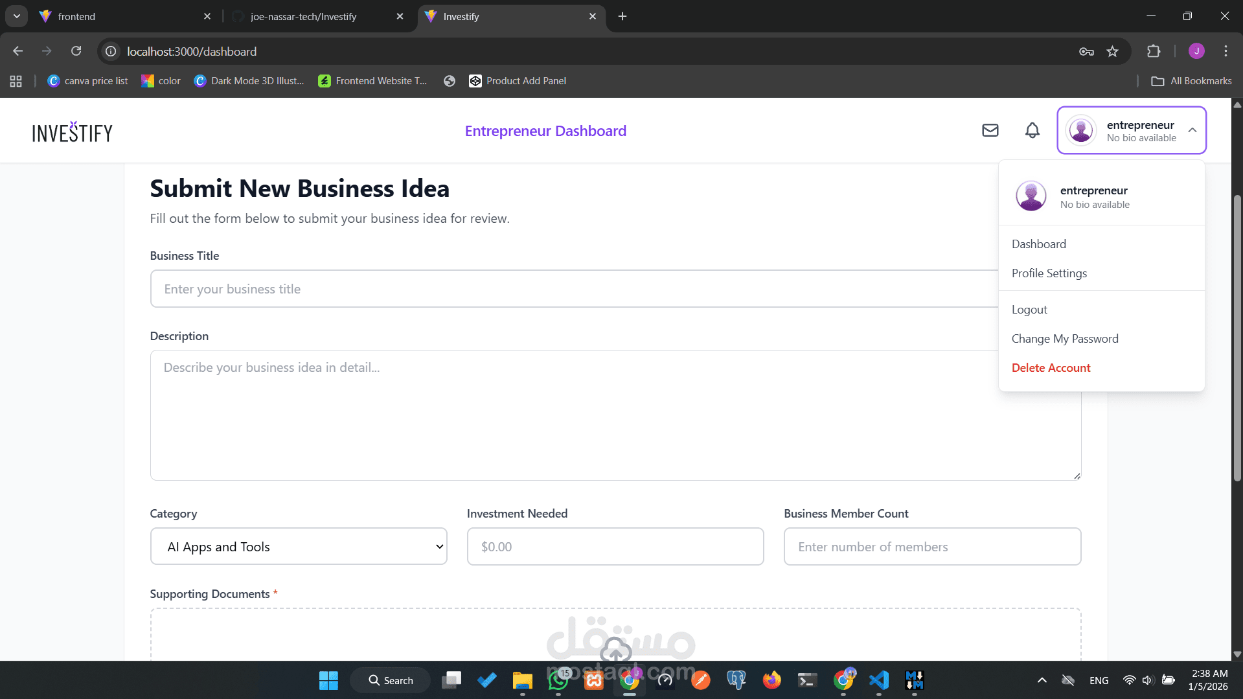The width and height of the screenshot is (1243, 699).
Task: Go back in browser history
Action: [17, 51]
